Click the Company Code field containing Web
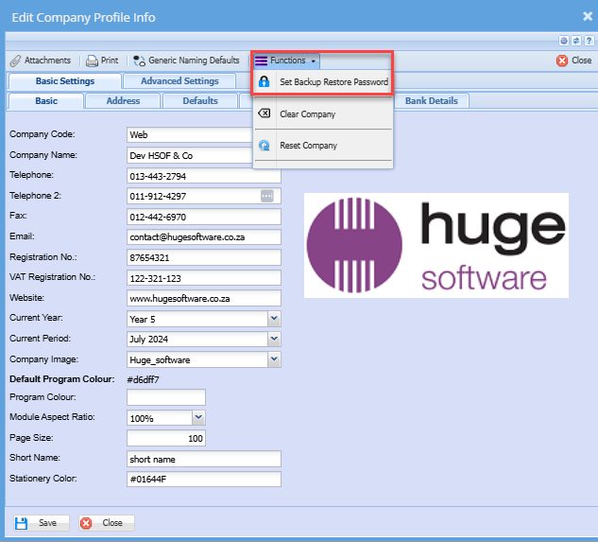This screenshot has width=598, height=542. 190,135
